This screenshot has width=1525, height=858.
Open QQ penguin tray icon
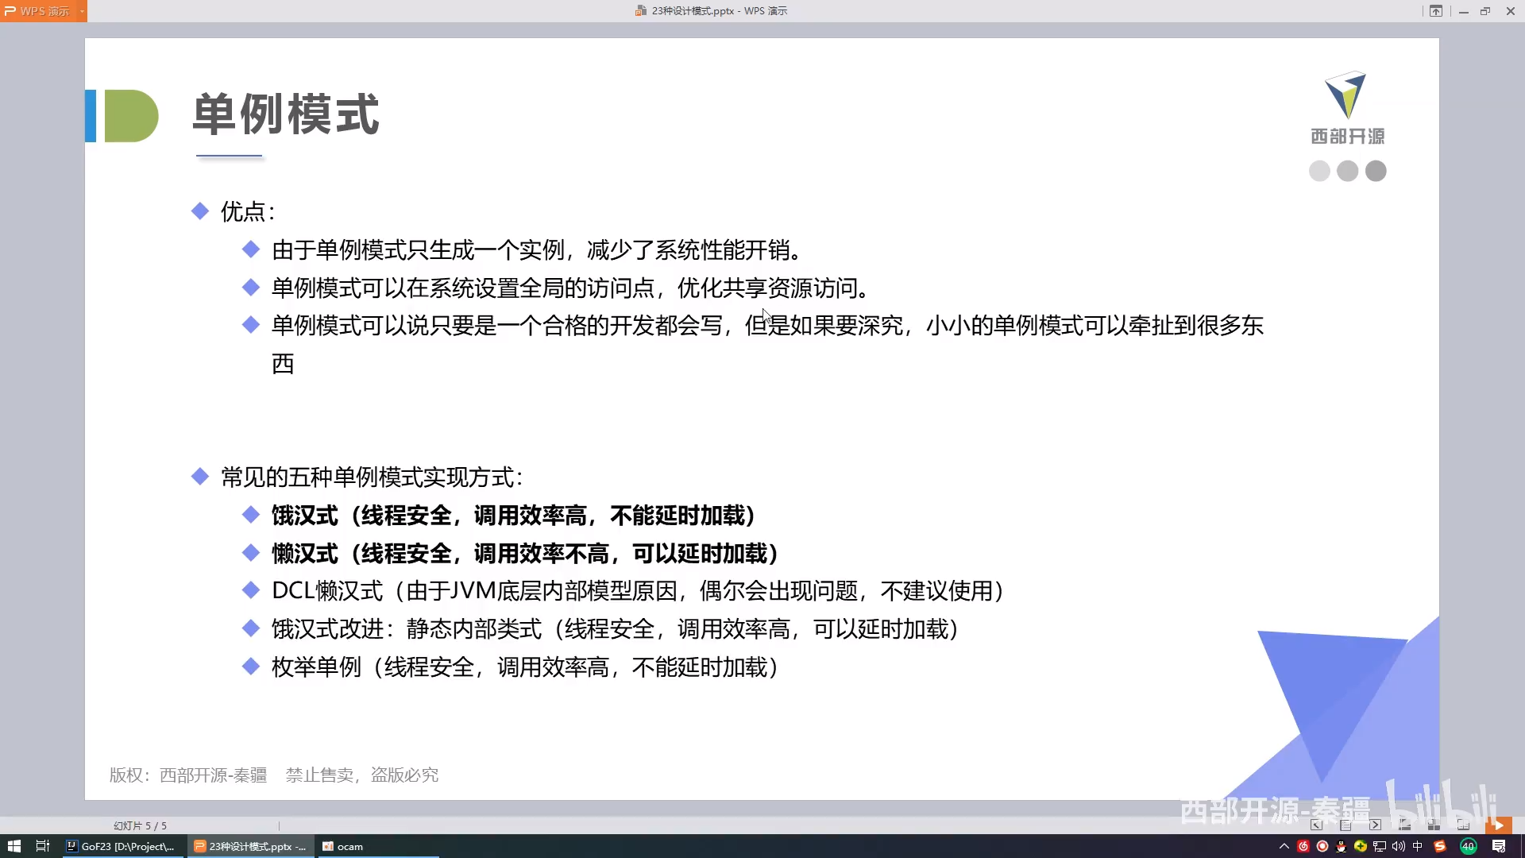pos(1342,846)
